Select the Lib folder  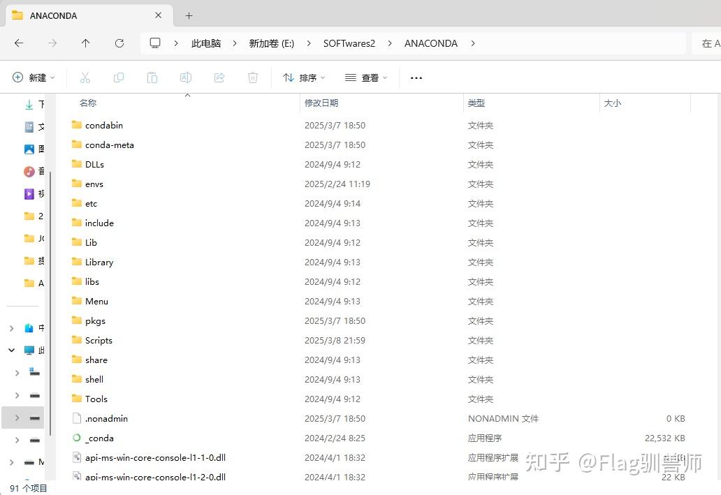(x=91, y=242)
